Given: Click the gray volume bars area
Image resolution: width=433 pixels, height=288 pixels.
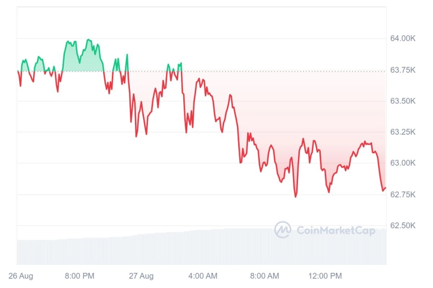Looking at the screenshot, I should point(201,247).
